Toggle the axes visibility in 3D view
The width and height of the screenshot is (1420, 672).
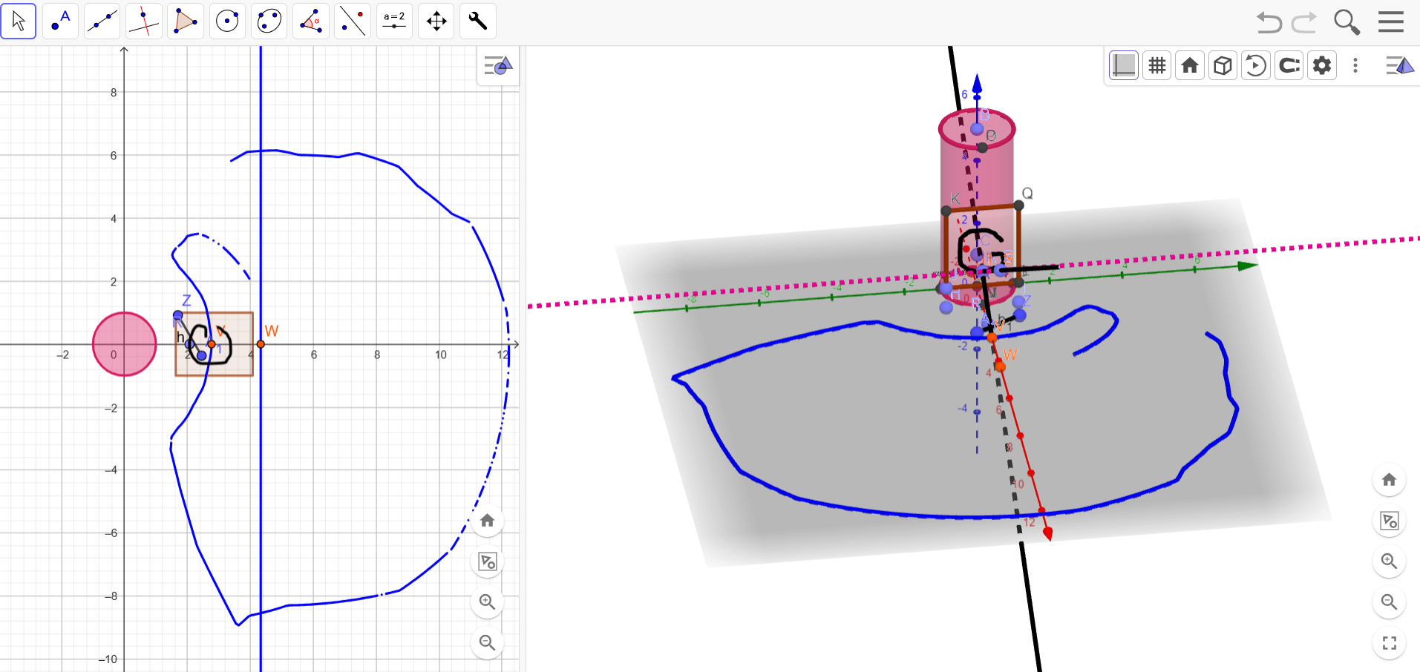point(1123,65)
